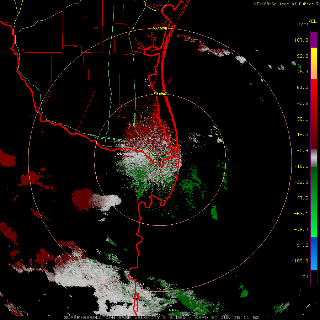
Task: Click the KBRO radar site black center dot
Action: (x=160, y=160)
